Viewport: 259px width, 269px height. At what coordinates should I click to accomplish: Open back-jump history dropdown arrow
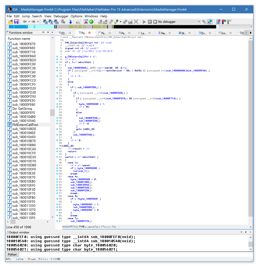29,22
